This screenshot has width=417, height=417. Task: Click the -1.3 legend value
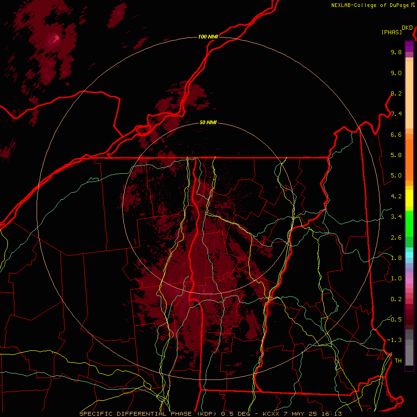(x=394, y=340)
